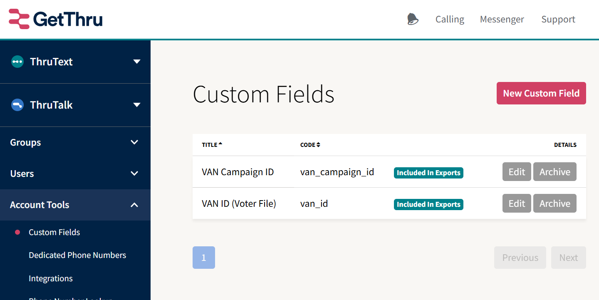Click the ThruTalk round icon

point(17,105)
